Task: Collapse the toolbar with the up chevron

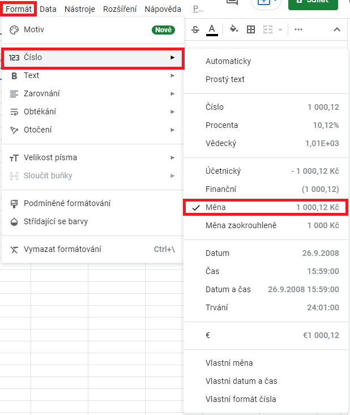Action: (337, 29)
